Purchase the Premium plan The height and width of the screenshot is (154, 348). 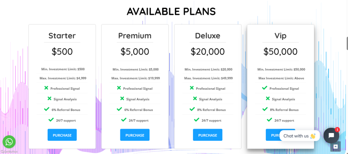coord(135,135)
